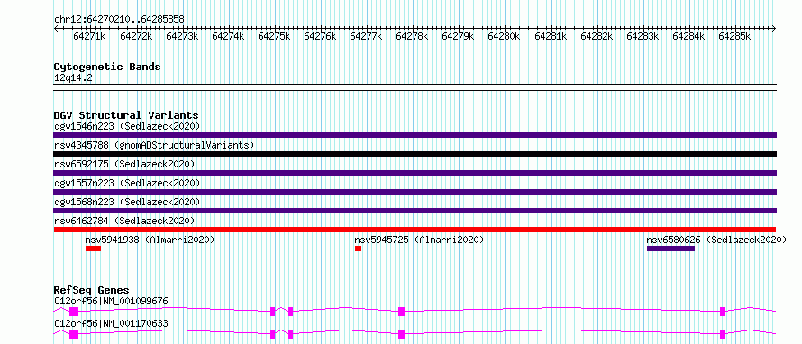
Task: Click ruler tick label 64282k
Action: 597,36
